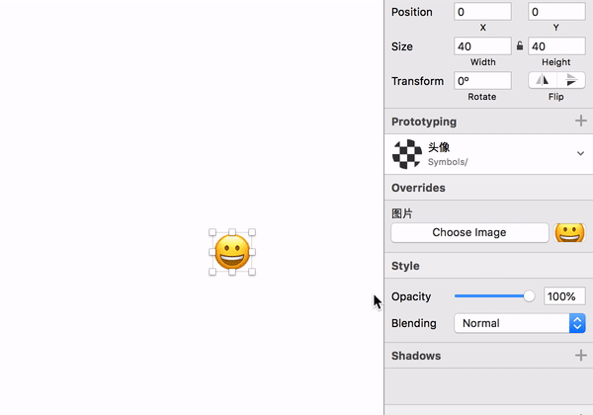The height and width of the screenshot is (415, 593).
Task: Click the bottom-left resize handle of emoji
Action: point(212,272)
